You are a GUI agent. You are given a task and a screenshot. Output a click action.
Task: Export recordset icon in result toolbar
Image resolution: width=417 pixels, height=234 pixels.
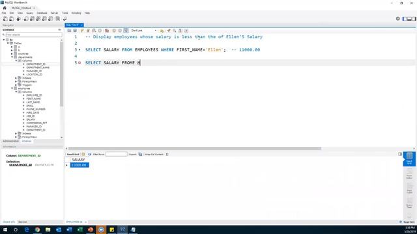point(141,155)
